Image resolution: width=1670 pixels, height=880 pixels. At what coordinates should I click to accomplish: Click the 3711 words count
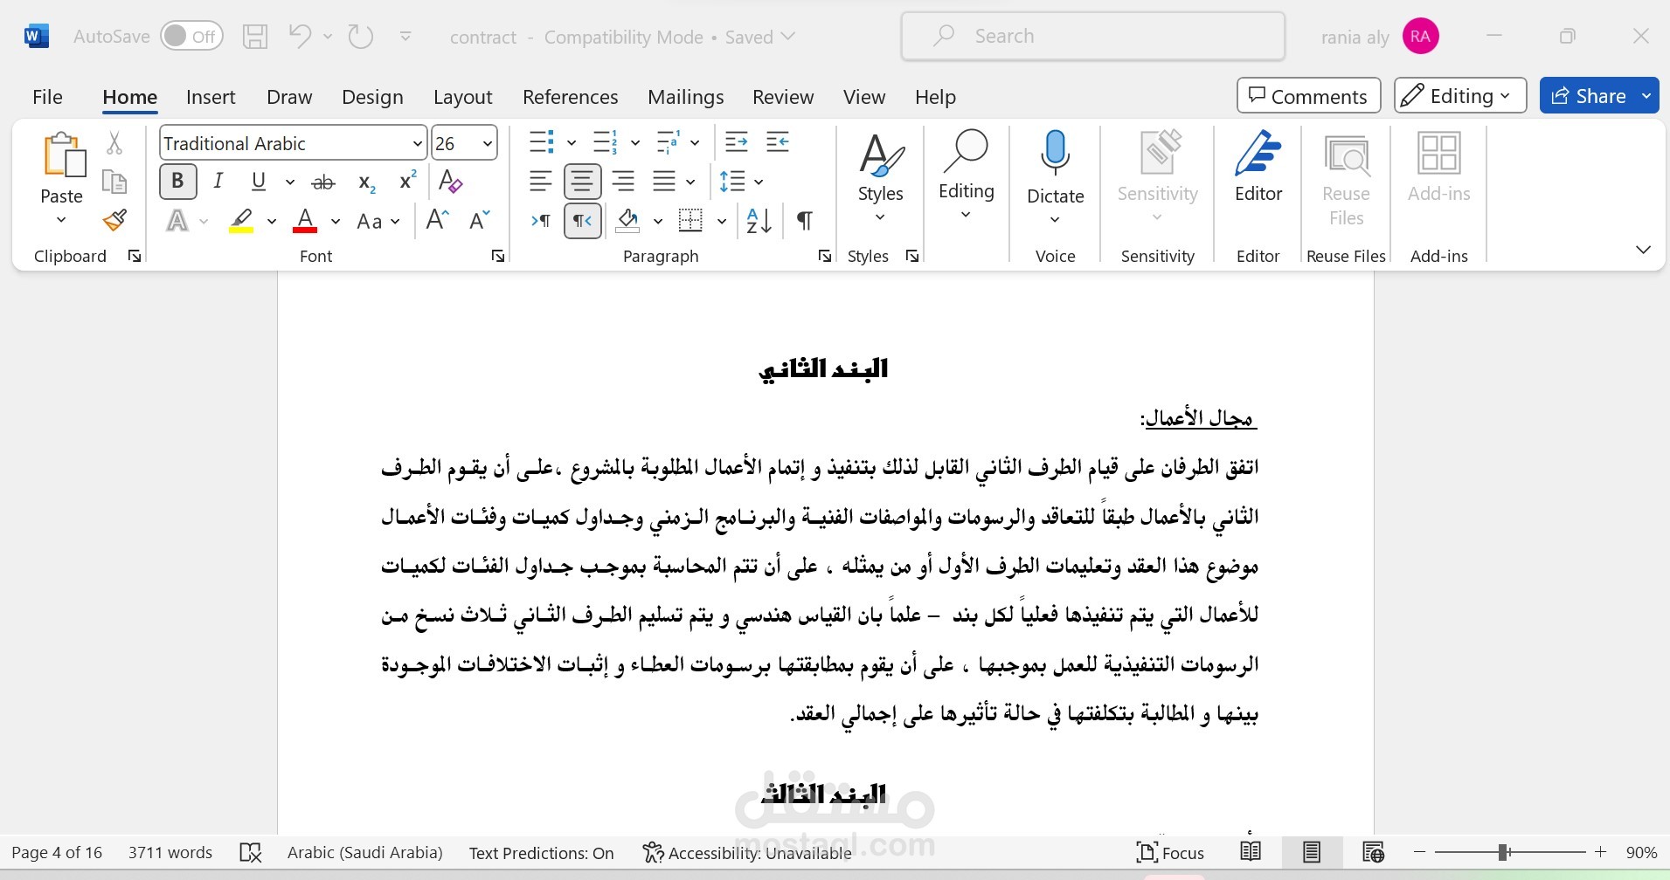click(170, 853)
